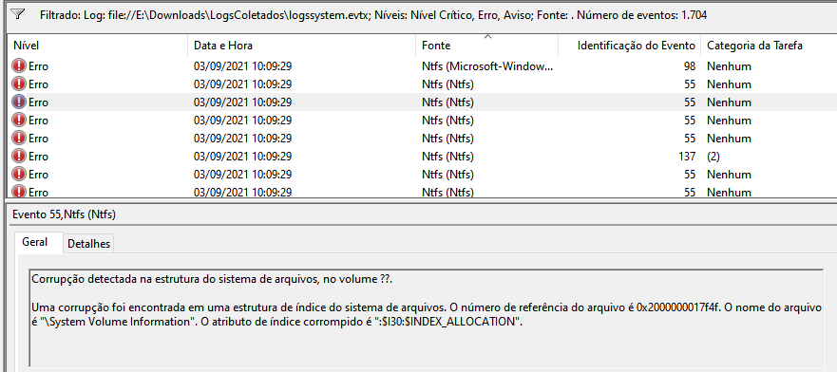Click error icon in the fourth event row
The width and height of the screenshot is (837, 372).
coord(19,121)
